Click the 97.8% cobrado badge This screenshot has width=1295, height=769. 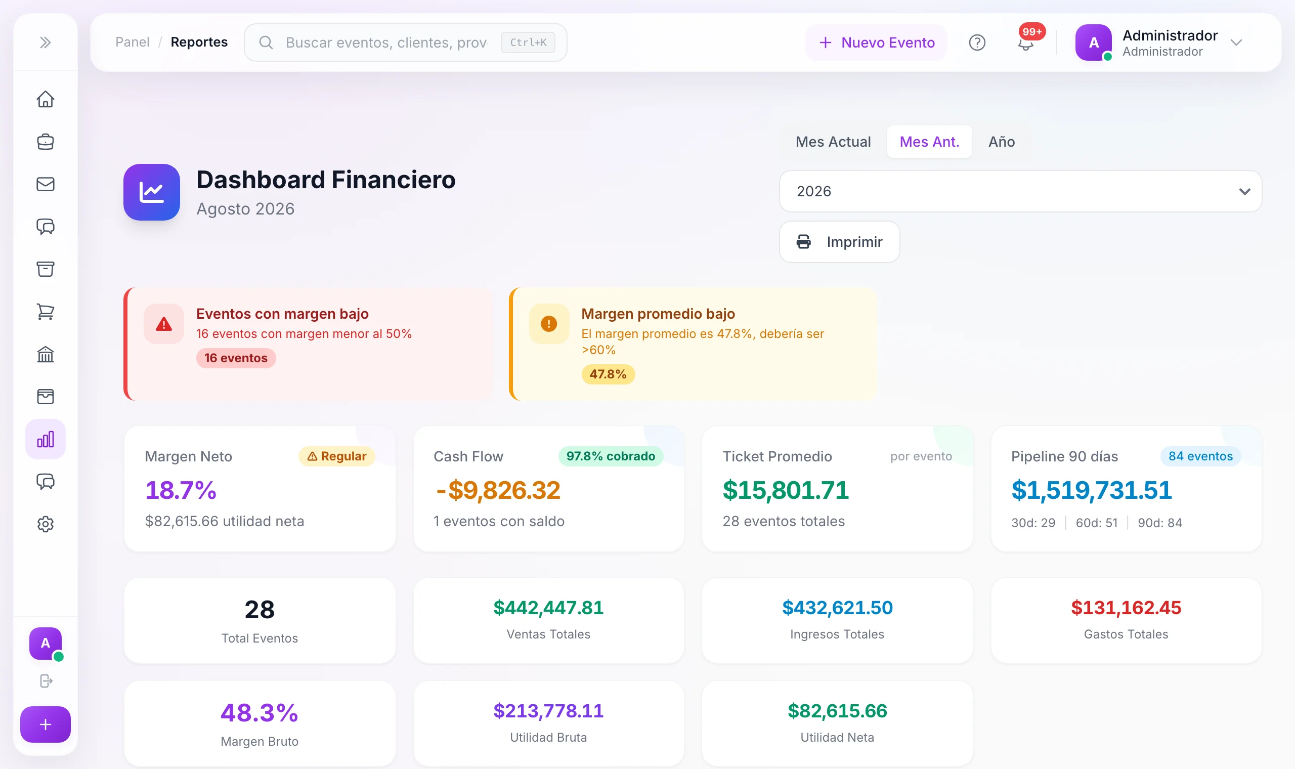610,456
